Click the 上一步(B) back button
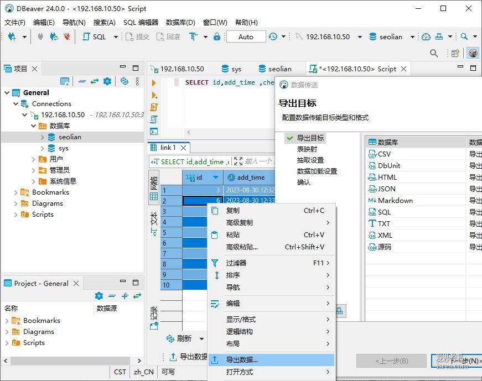This screenshot has height=381, width=482. (x=391, y=361)
